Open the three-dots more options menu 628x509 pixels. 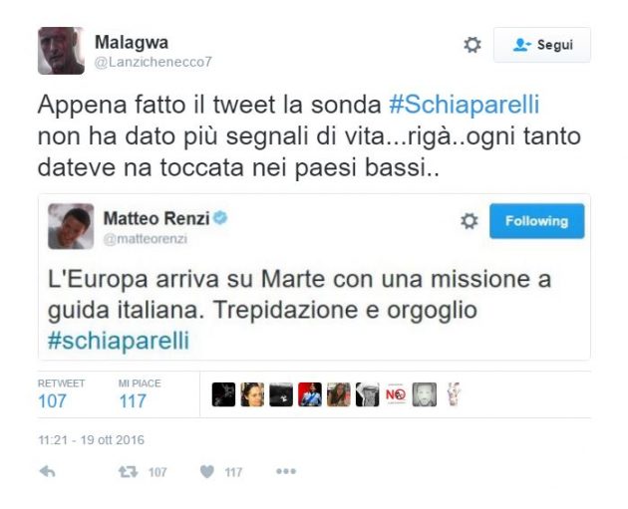[x=285, y=472]
